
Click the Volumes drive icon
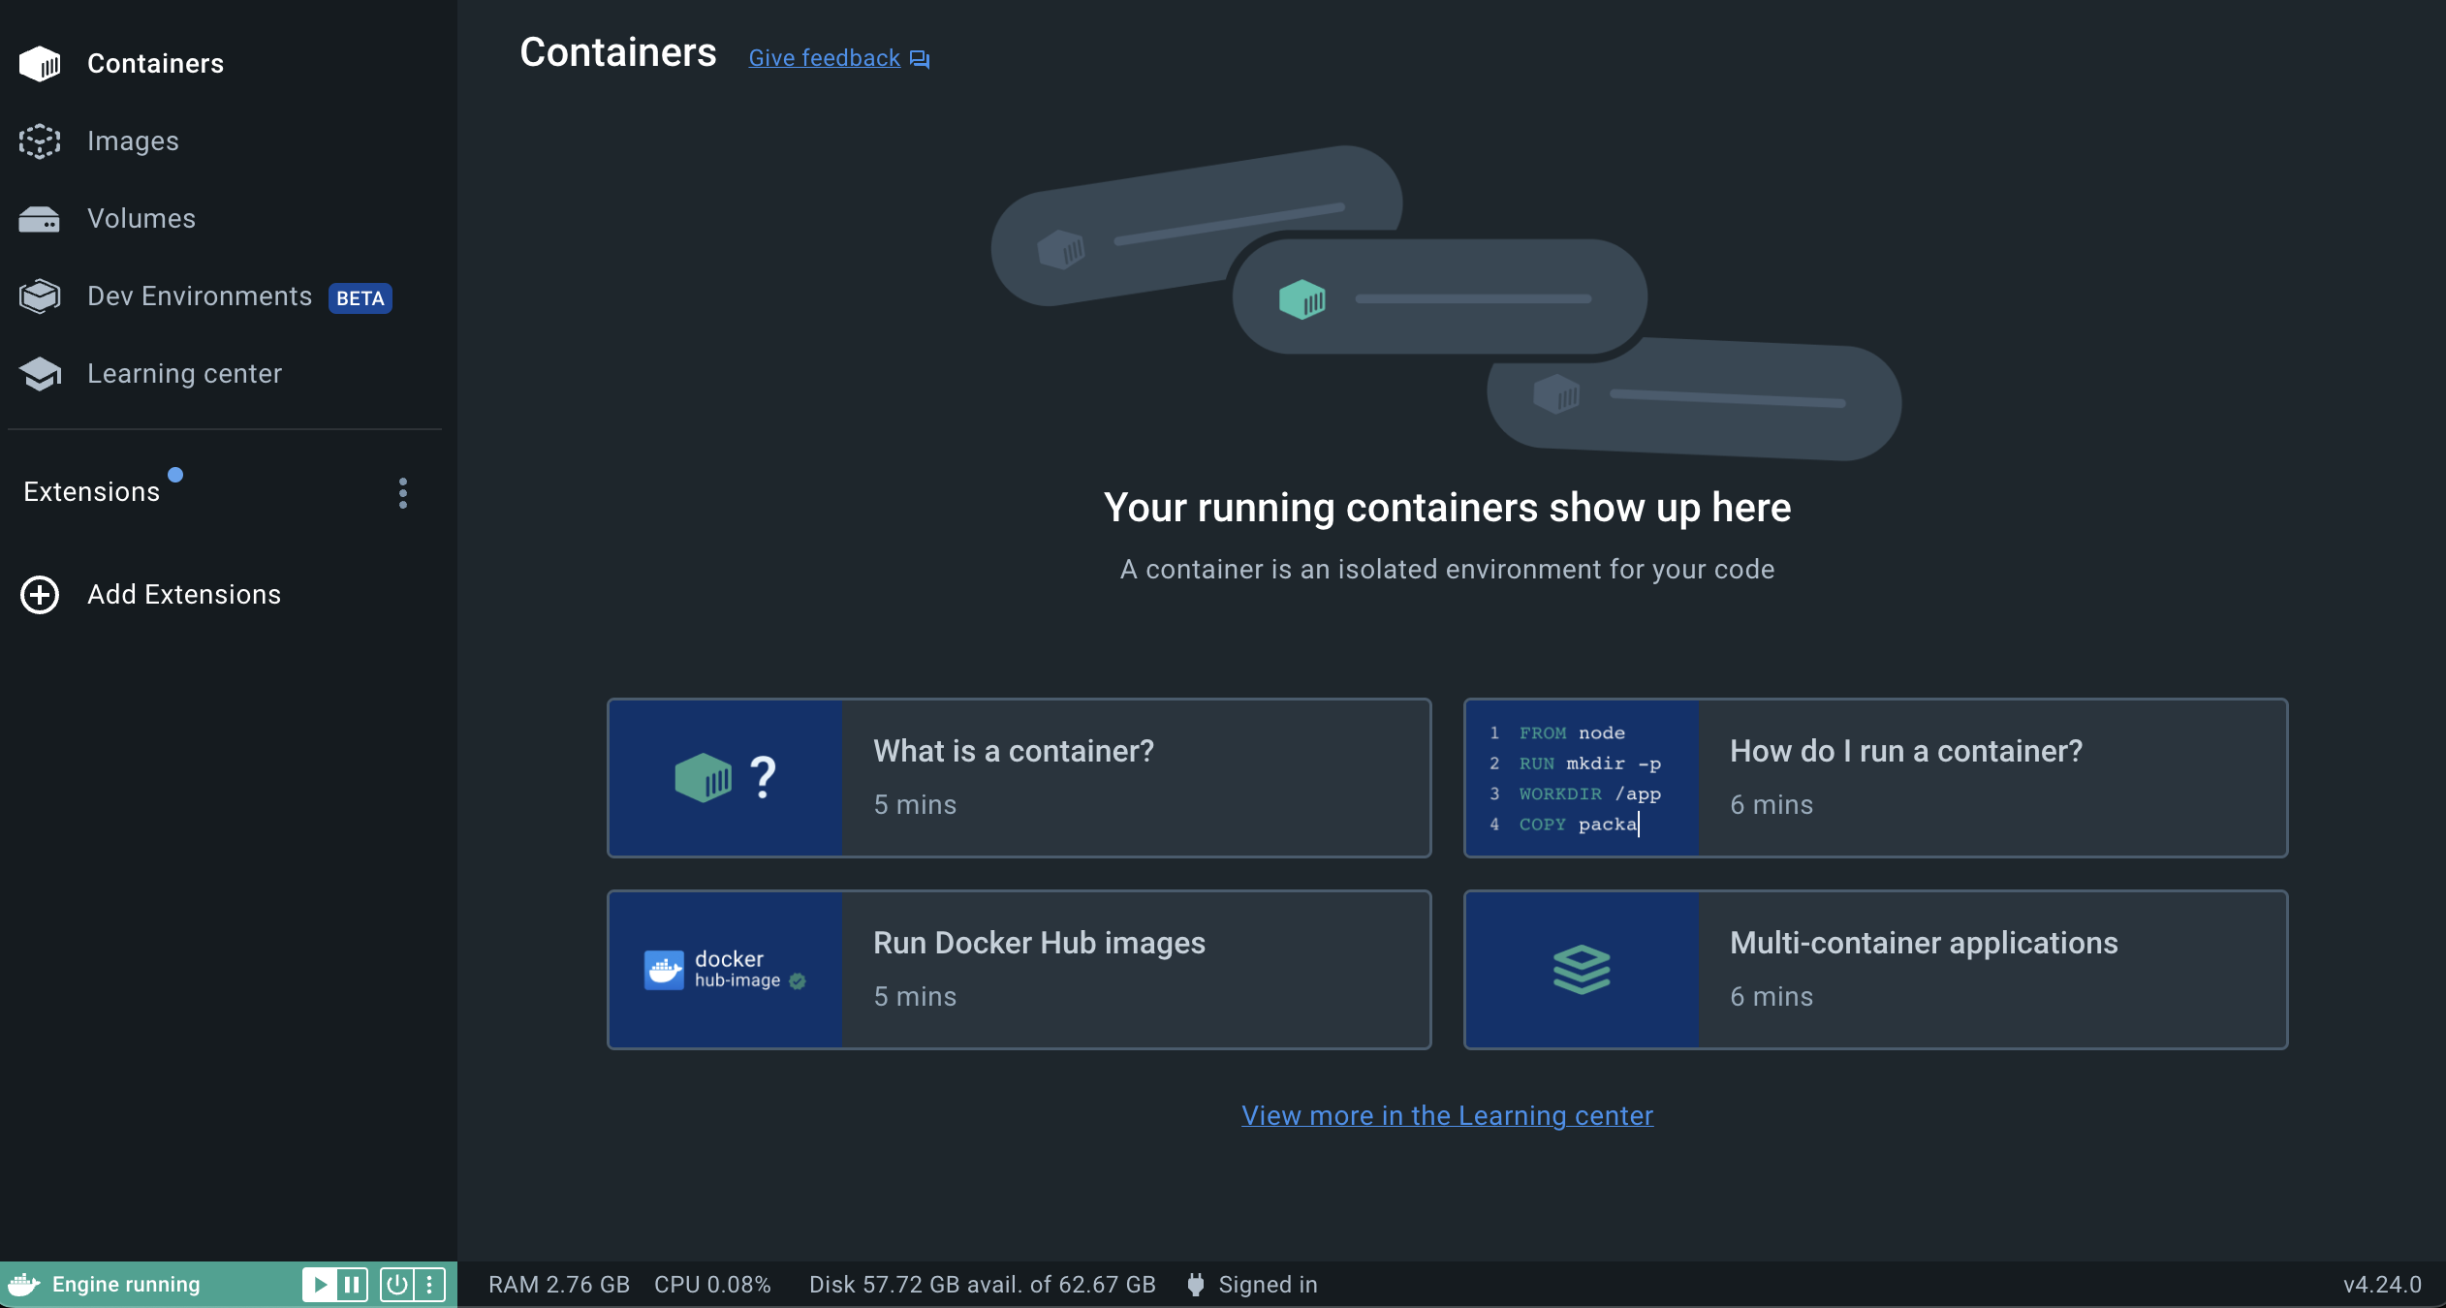point(40,219)
